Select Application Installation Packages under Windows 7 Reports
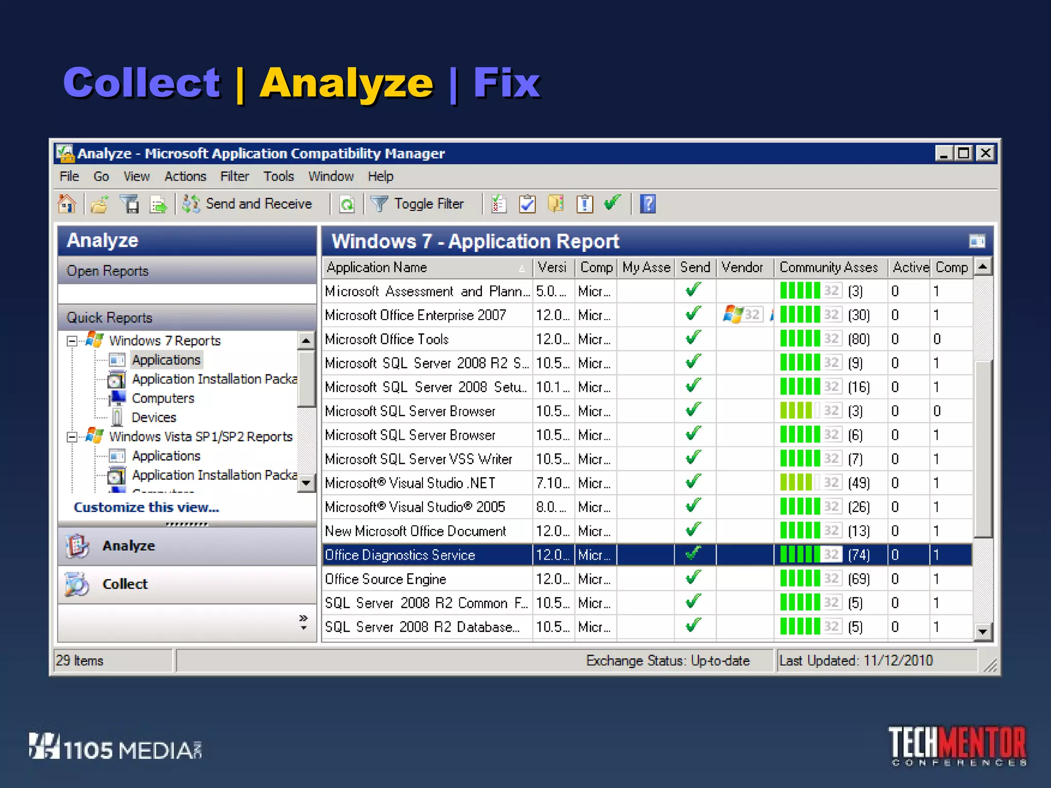The width and height of the screenshot is (1051, 788). (215, 379)
